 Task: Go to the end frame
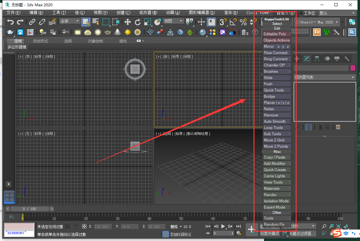point(239,226)
